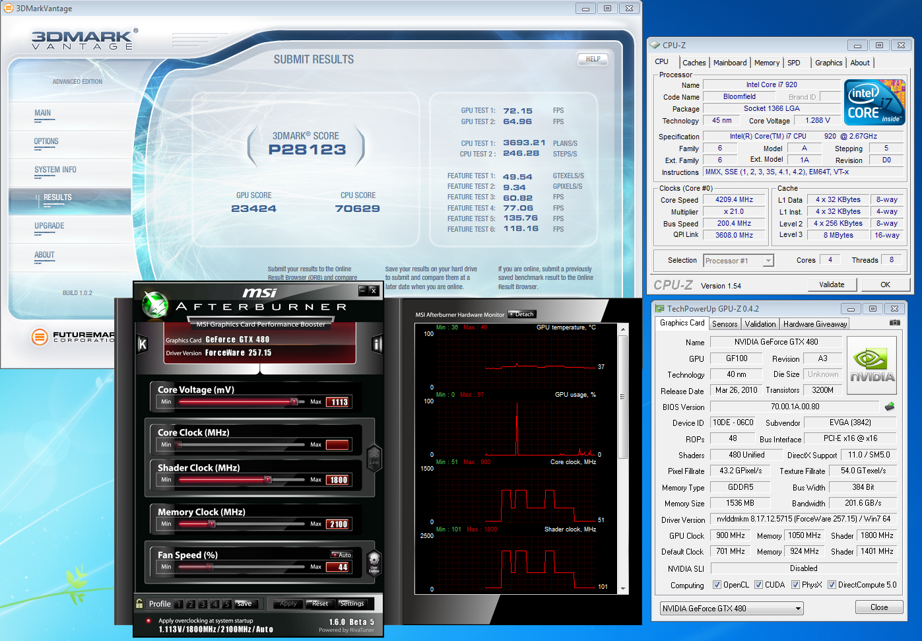Screen dimensions: 922x641
Task: Click the BIOS save chip icon
Action: click(889, 407)
